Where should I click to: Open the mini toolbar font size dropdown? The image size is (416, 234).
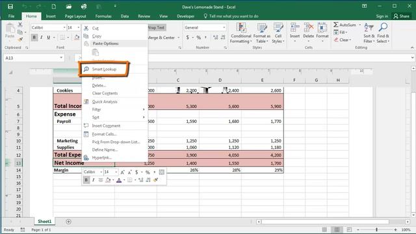116,172
